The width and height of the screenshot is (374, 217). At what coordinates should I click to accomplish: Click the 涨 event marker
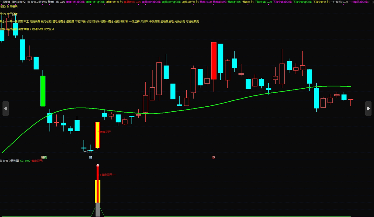(x=214, y=157)
